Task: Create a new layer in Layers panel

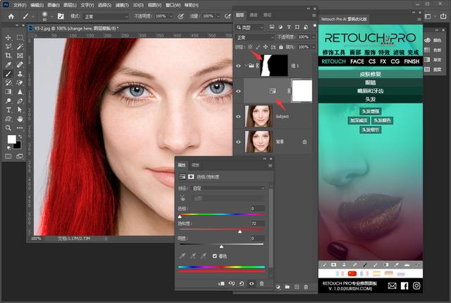Action: point(297,287)
